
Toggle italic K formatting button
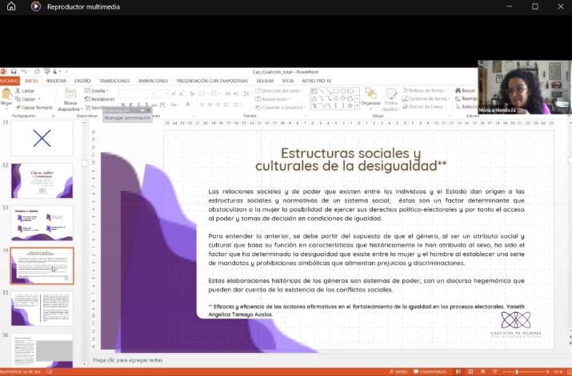[x=131, y=105]
